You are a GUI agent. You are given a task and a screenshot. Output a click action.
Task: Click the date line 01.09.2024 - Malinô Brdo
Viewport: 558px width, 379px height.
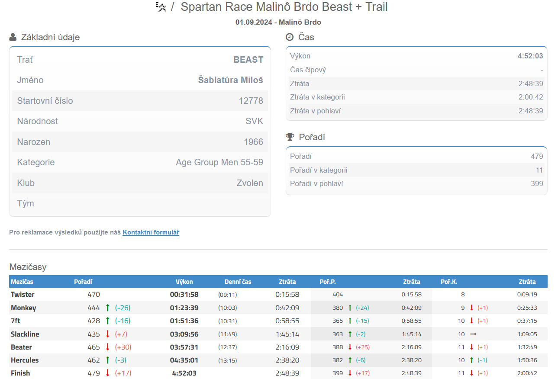(x=278, y=22)
